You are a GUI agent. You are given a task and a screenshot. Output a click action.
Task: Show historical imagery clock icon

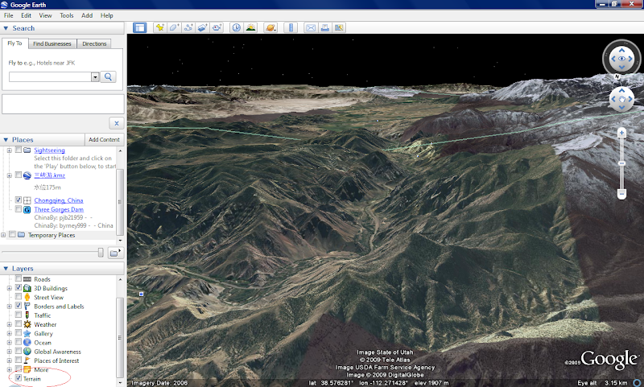236,27
